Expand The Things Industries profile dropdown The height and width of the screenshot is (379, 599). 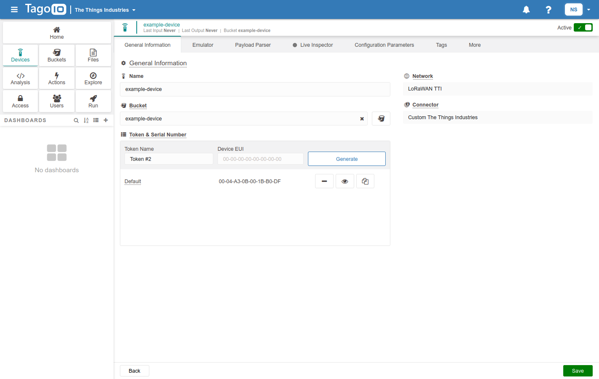(x=105, y=10)
